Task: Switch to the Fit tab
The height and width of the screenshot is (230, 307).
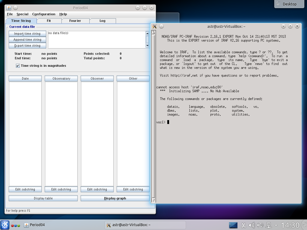Action: click(x=49, y=21)
